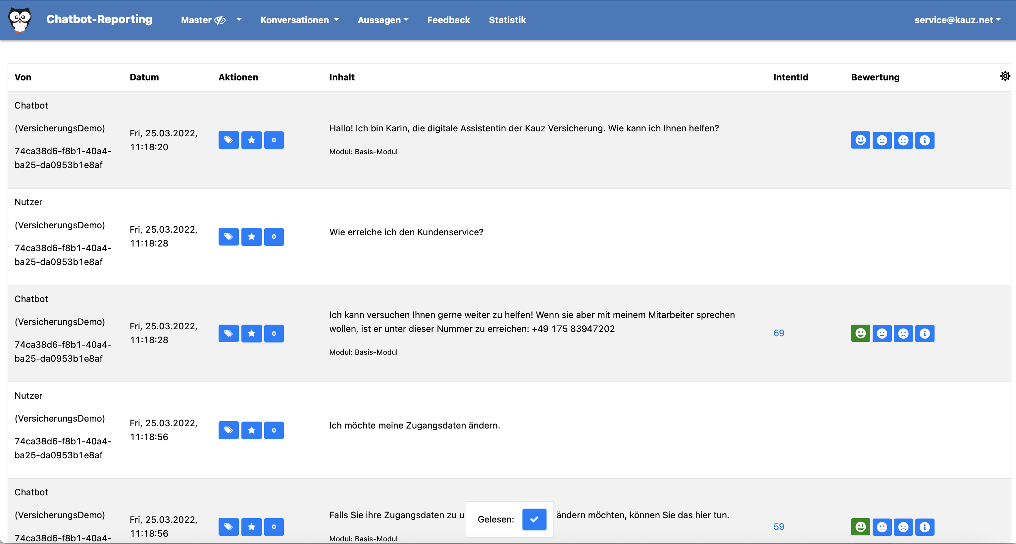Tag the chatbot reply with intent 69

pos(229,334)
